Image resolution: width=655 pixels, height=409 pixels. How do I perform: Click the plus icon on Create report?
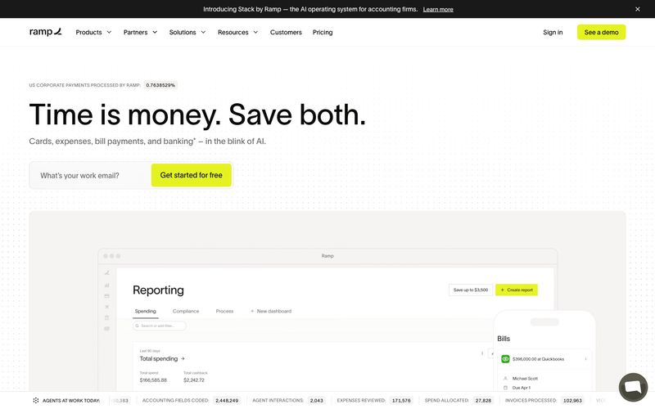[x=502, y=290]
